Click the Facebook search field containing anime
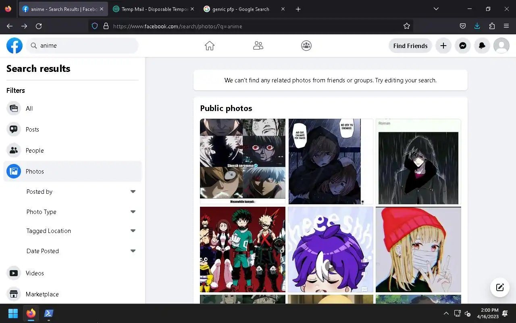The width and height of the screenshot is (516, 323). (83, 46)
